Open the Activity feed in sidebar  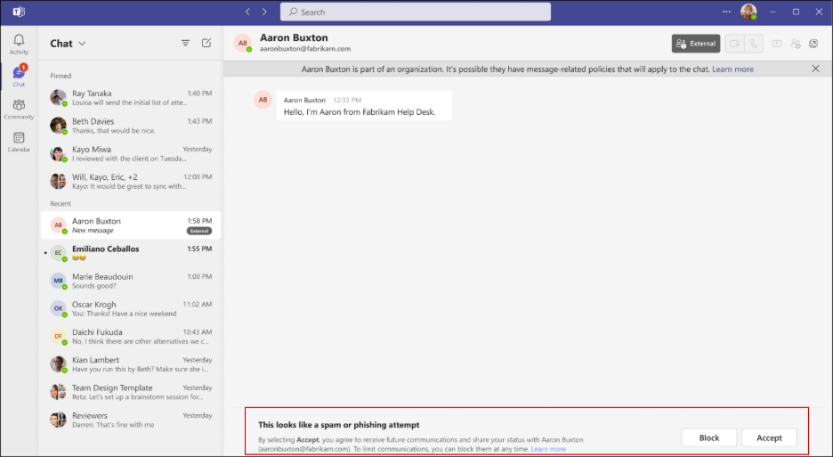[x=19, y=44]
